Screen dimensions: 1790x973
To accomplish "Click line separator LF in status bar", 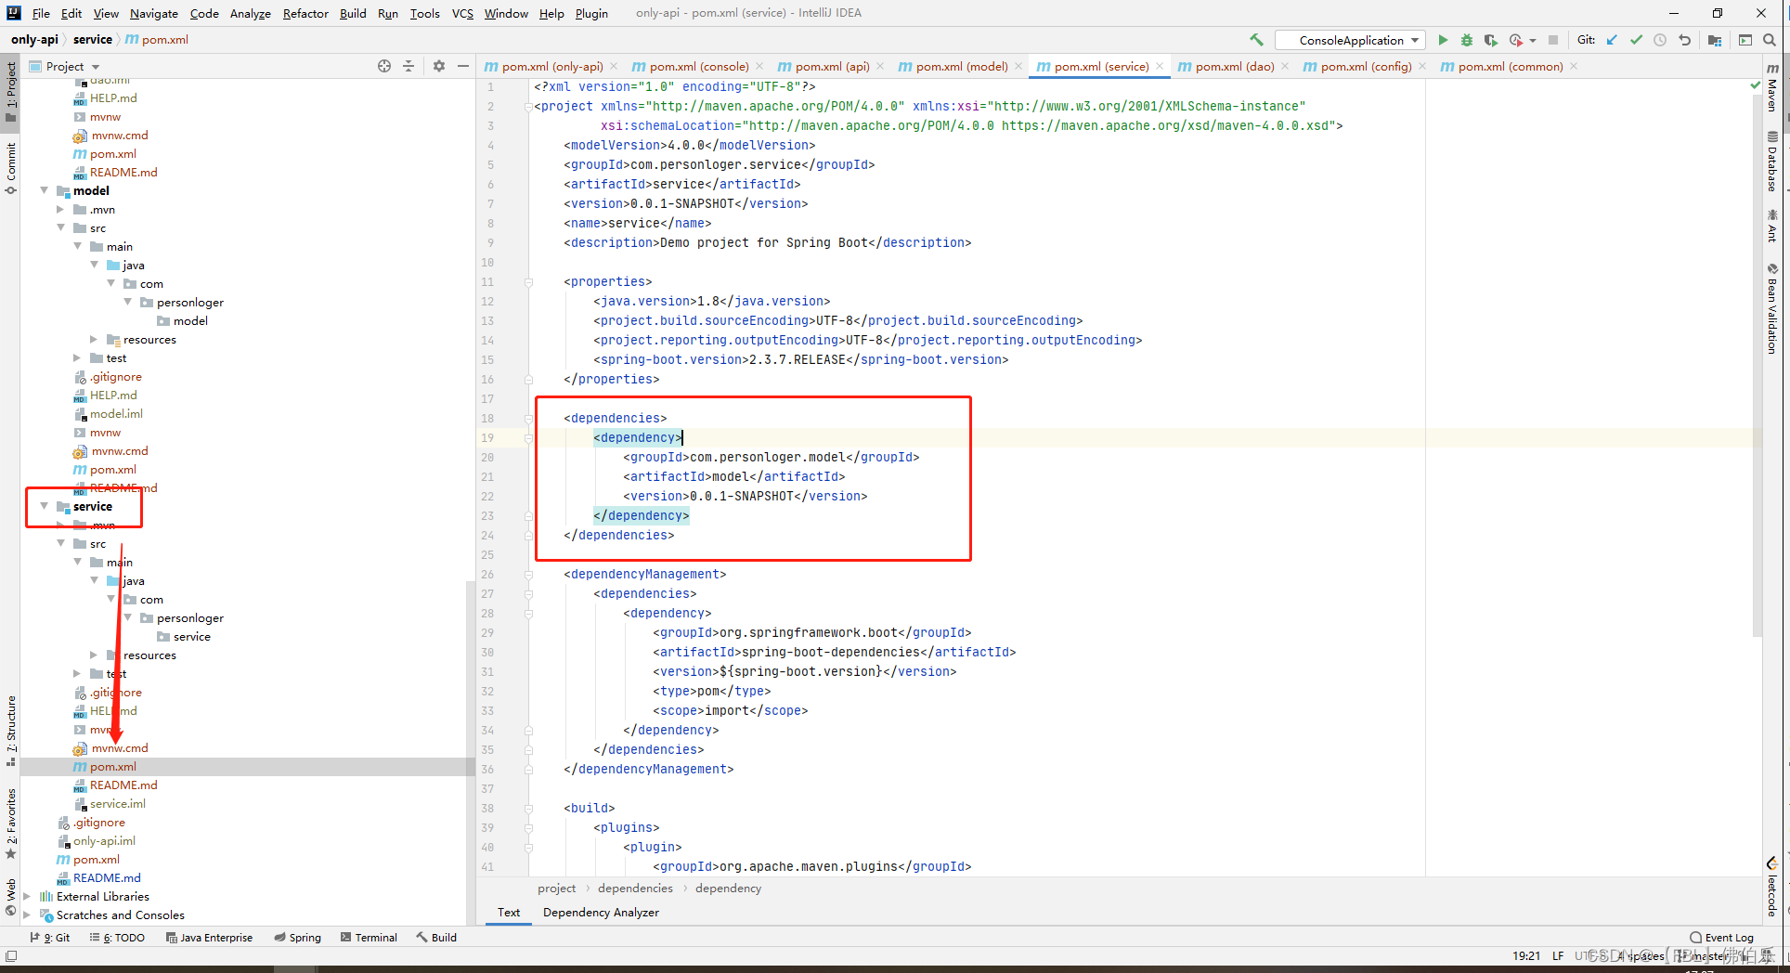I will click(x=1558, y=955).
